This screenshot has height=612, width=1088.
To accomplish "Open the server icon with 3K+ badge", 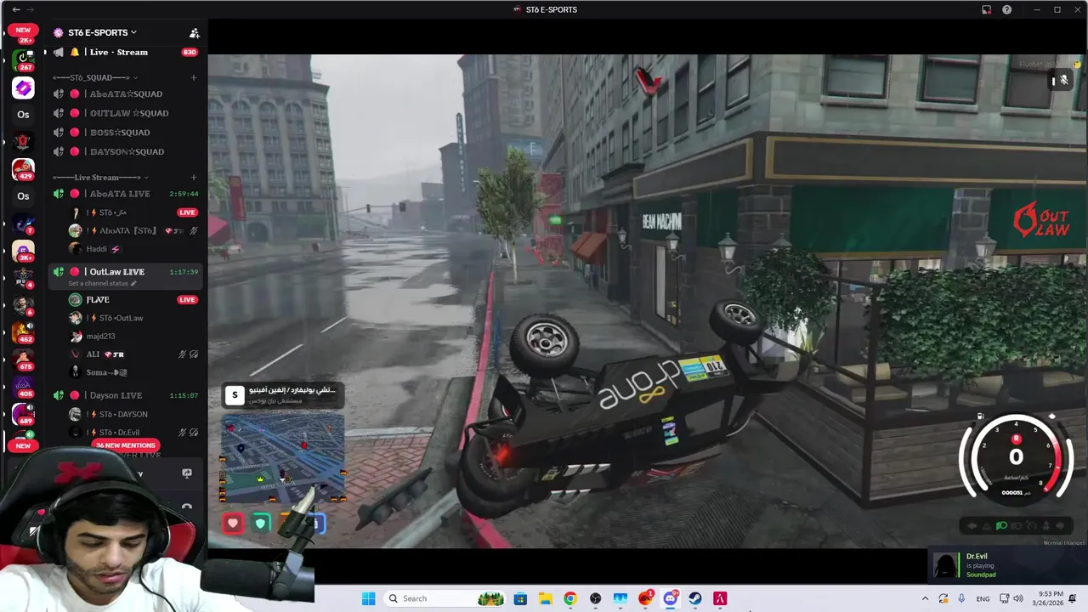I will tap(23, 251).
